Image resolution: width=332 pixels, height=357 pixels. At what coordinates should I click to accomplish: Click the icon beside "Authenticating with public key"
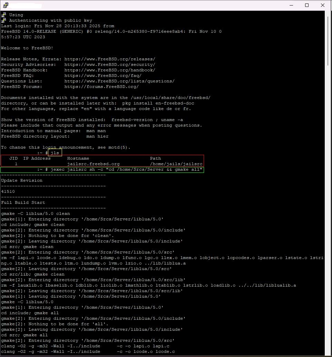click(x=4, y=20)
